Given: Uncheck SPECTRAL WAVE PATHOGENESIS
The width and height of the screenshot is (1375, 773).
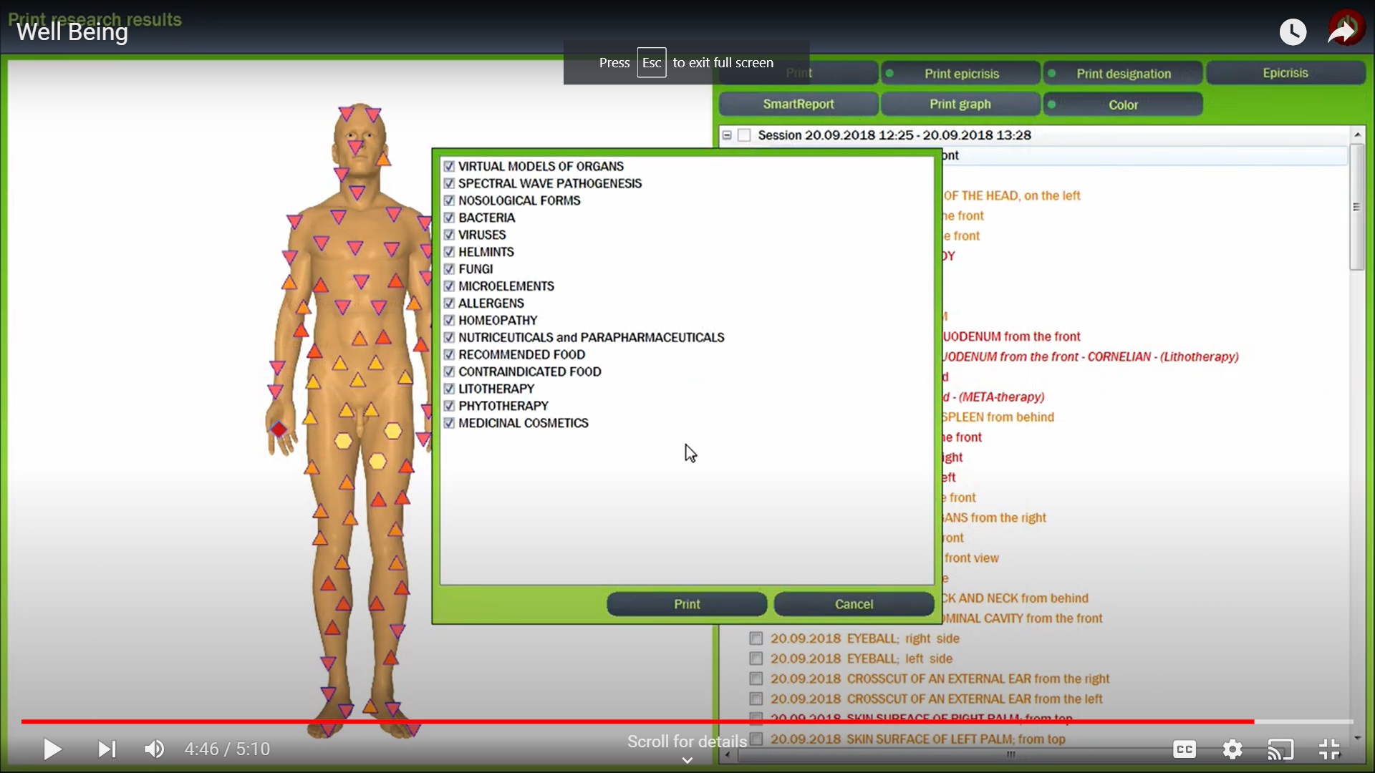Looking at the screenshot, I should point(449,183).
